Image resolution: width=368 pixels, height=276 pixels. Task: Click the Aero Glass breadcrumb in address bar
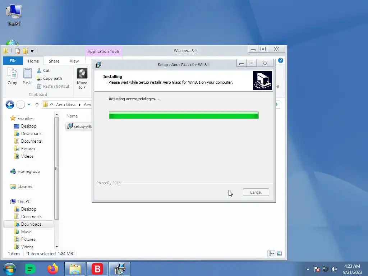[66, 105]
